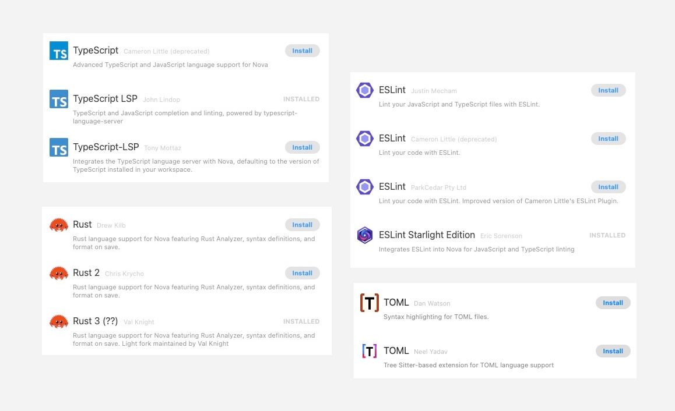Click the Rust 3 (??) crab icon
The height and width of the screenshot is (411, 675).
pyautogui.click(x=59, y=322)
